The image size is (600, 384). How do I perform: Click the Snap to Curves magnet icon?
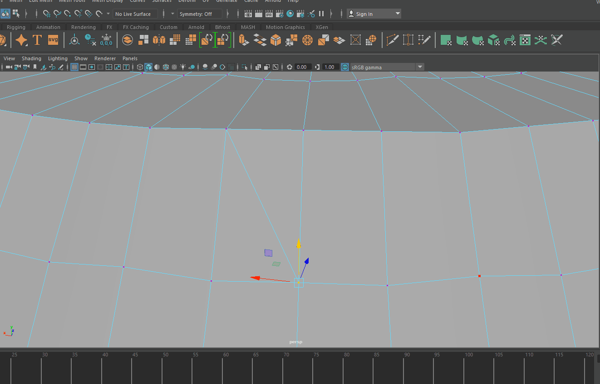coord(57,14)
